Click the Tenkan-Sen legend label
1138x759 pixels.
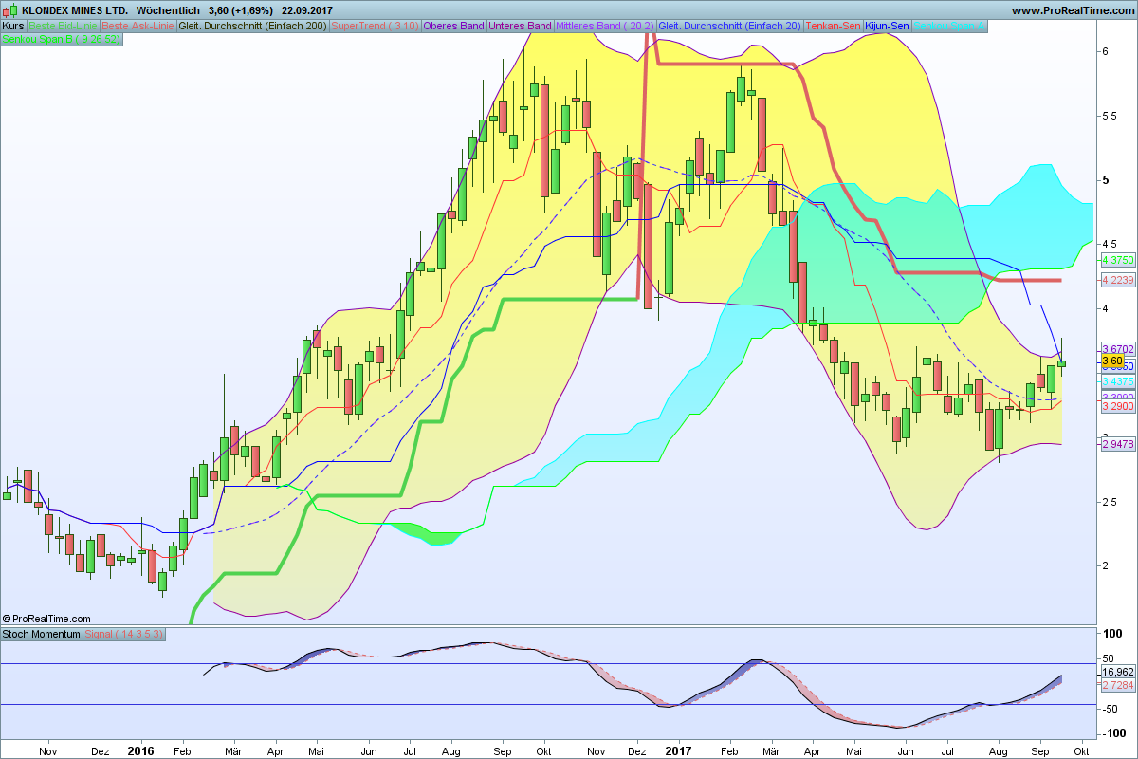coord(833,26)
